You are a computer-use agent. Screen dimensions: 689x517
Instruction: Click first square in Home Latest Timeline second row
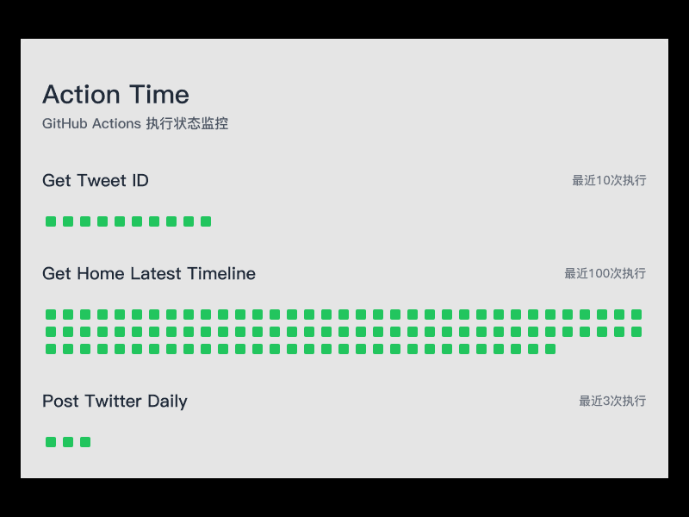51,332
